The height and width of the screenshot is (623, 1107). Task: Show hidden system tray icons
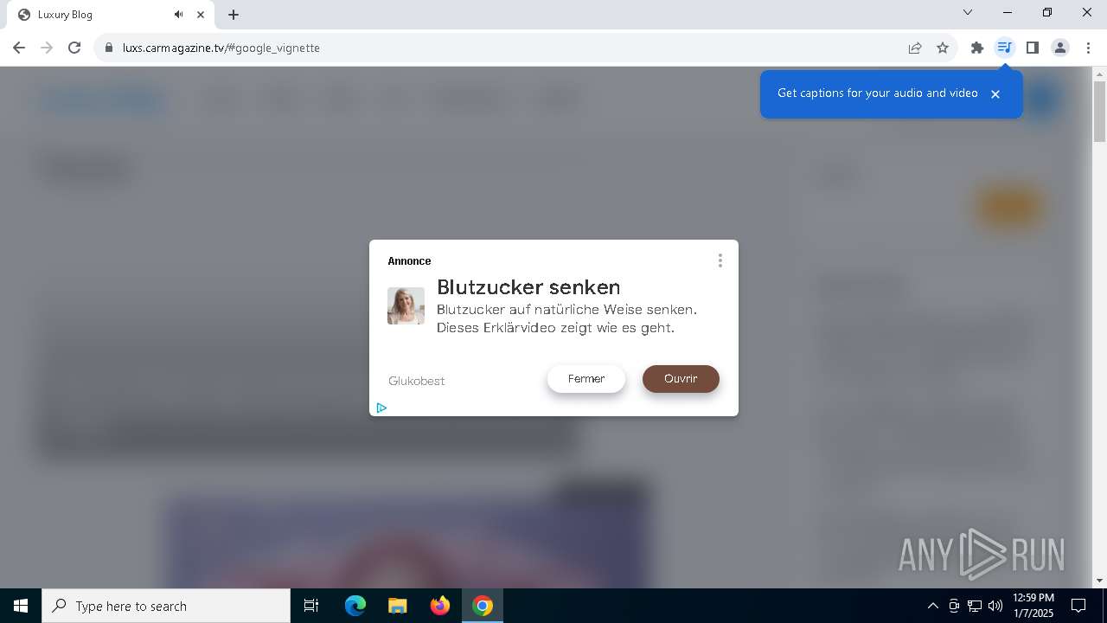pos(932,606)
